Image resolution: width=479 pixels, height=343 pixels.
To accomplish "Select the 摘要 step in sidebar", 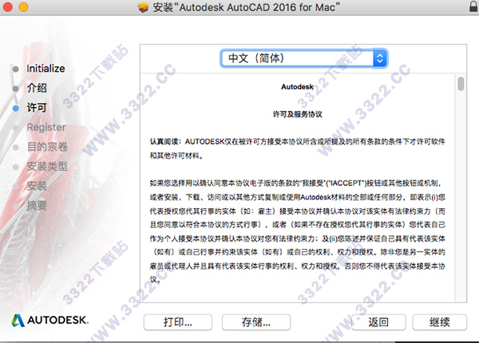I will 37,205.
